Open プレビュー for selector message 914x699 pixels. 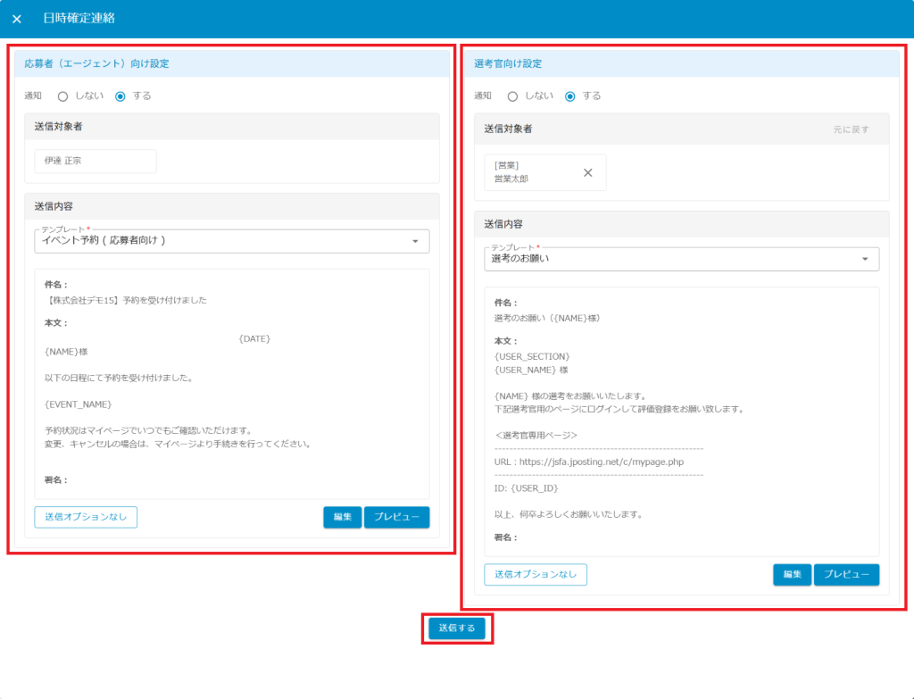coord(846,574)
